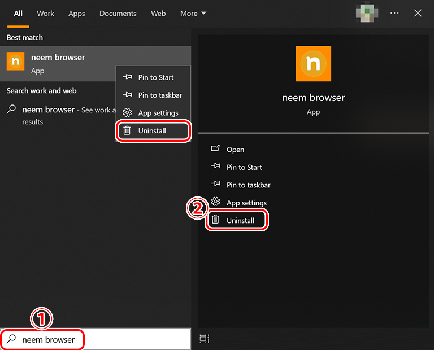The width and height of the screenshot is (434, 350).
Task: Click the gear icon in the context menu
Action: (127, 112)
